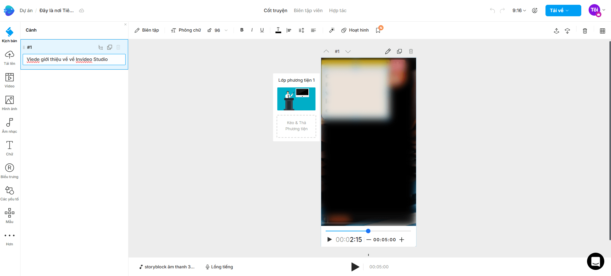Select the Chữ text tool

(x=10, y=148)
